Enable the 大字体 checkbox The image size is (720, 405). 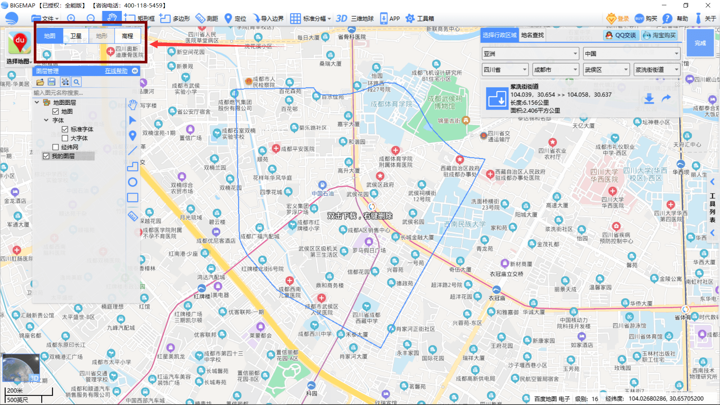65,138
